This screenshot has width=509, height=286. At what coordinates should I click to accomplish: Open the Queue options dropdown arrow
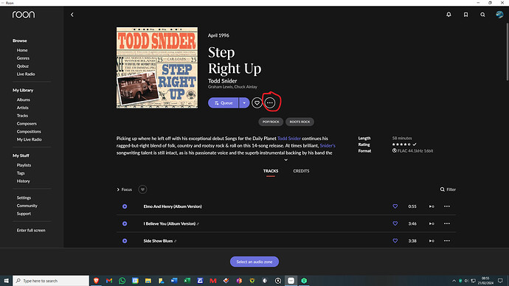tap(244, 102)
